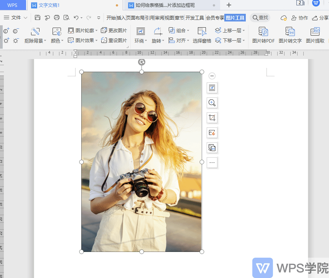Click the woman with camera picture
Image resolution: width=329 pixels, height=278 pixels.
(x=141, y=162)
